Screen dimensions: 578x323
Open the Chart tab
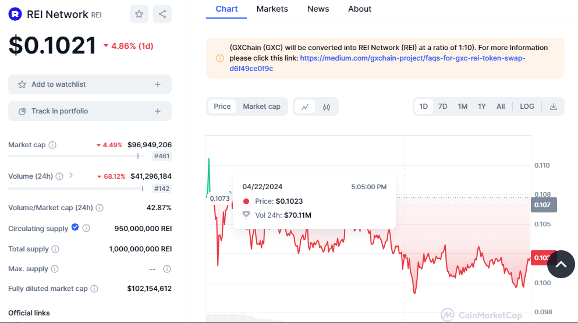[x=226, y=9]
